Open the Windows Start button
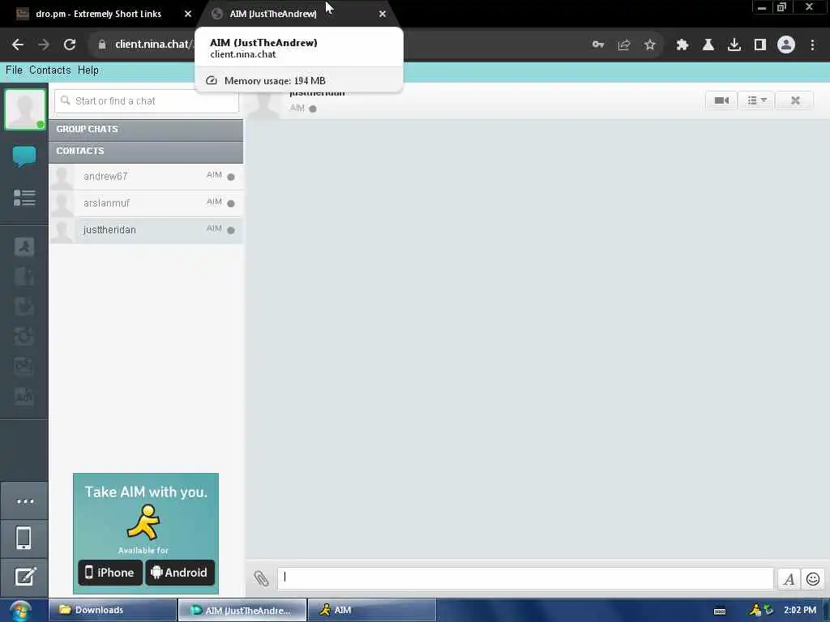The width and height of the screenshot is (830, 622). click(20, 611)
